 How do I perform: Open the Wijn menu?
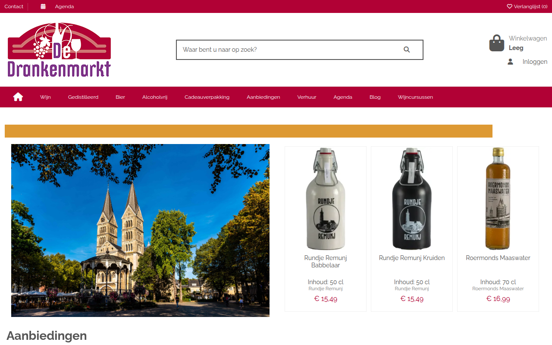[x=45, y=97]
